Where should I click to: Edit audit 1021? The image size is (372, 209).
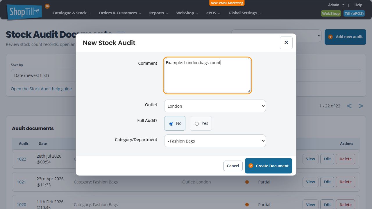point(327,182)
